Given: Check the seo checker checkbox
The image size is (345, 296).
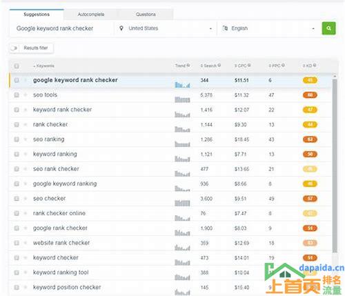Looking at the screenshot, I should (x=17, y=199).
